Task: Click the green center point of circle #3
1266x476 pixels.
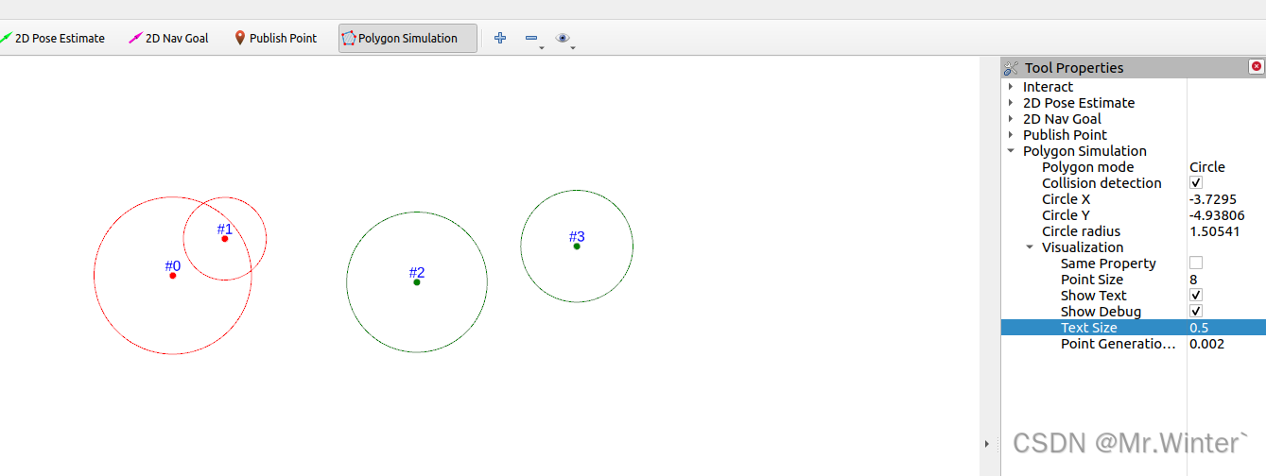Action: (x=577, y=246)
